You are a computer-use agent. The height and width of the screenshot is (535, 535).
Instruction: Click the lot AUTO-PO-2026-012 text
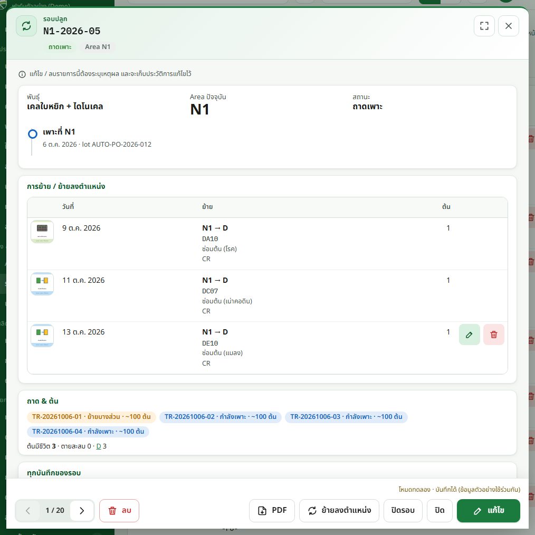117,145
